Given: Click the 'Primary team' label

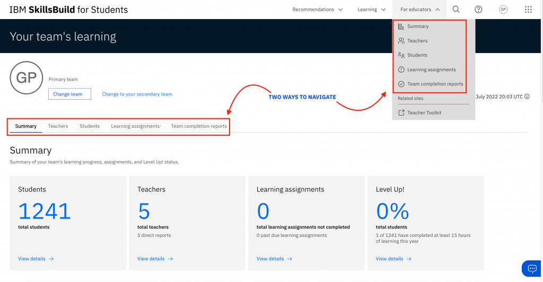Looking at the screenshot, I should [63, 79].
